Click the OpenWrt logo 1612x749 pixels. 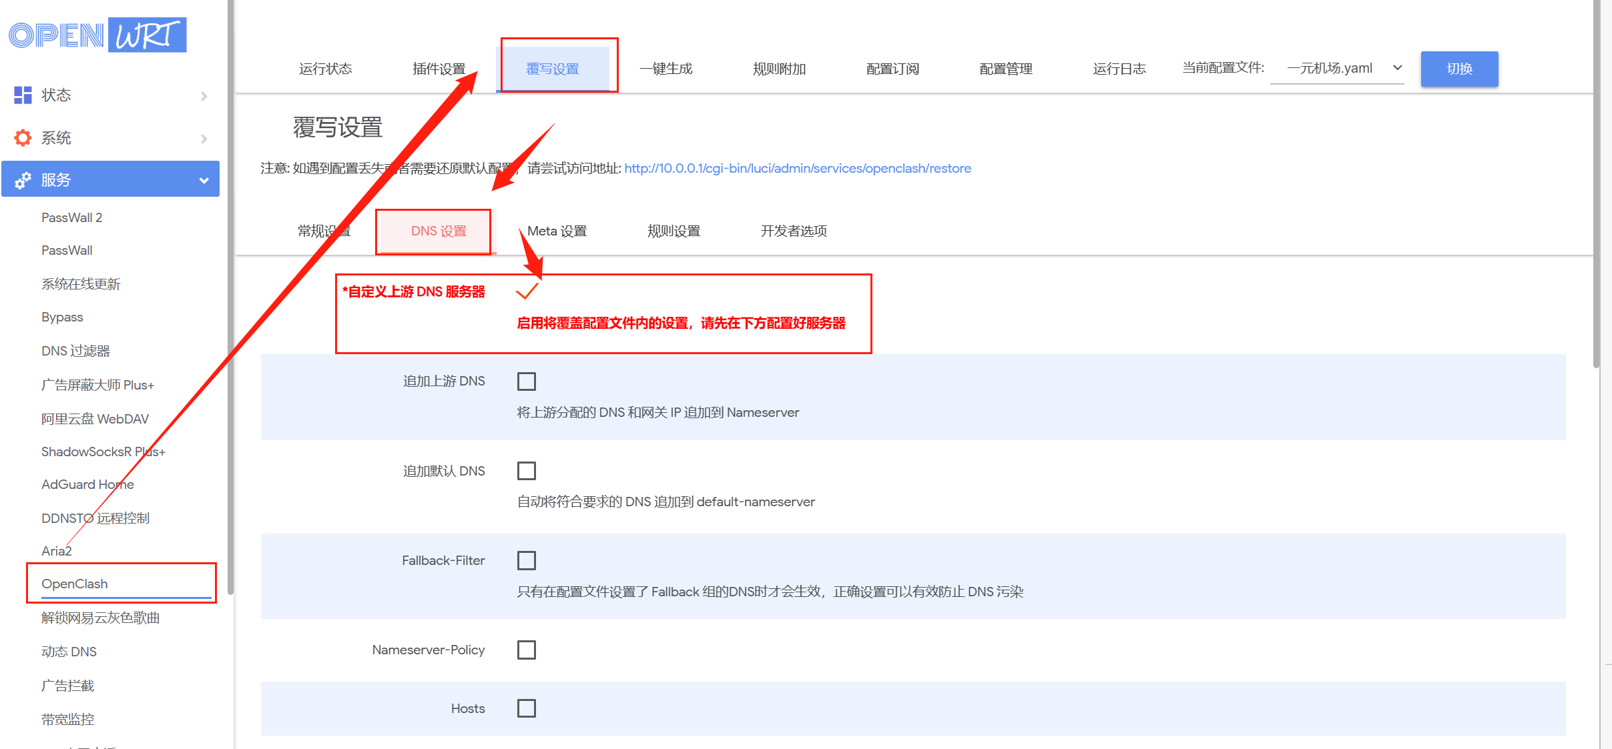(x=97, y=35)
